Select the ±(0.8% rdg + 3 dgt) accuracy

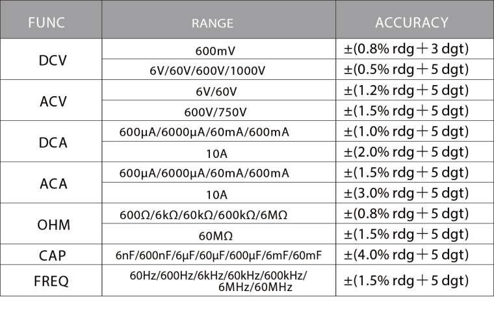pos(406,49)
